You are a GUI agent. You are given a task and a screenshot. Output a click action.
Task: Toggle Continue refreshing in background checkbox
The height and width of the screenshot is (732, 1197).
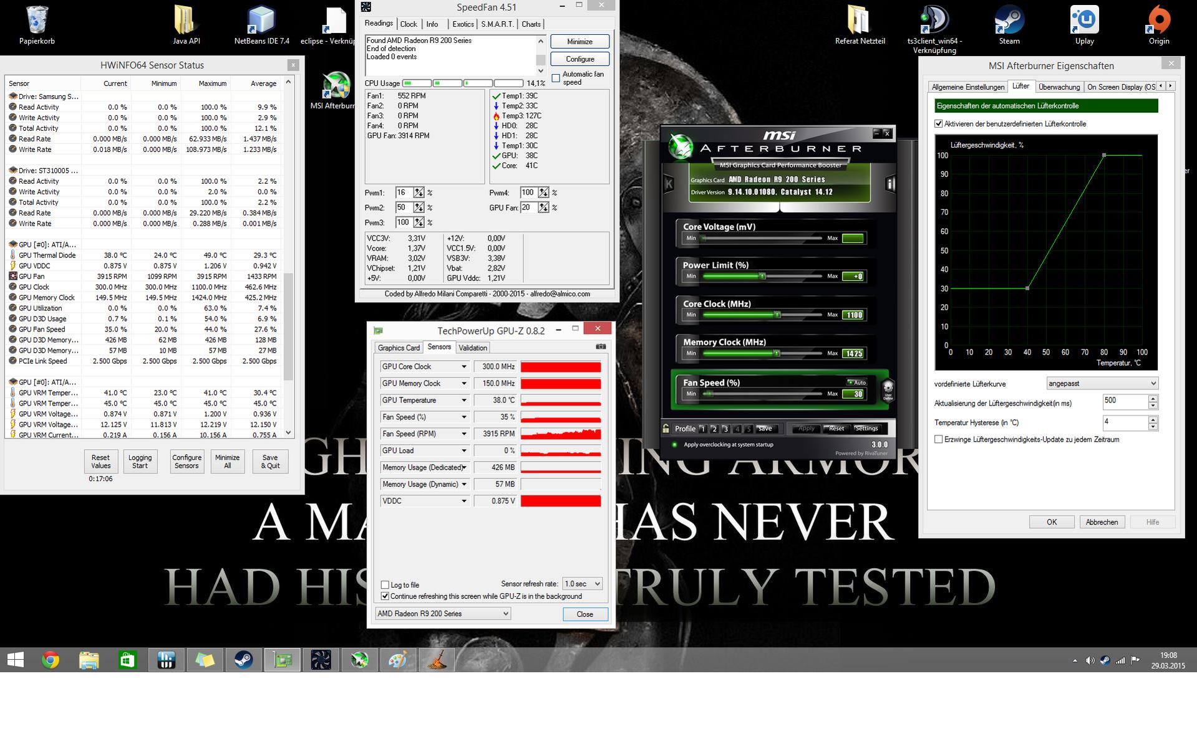coord(385,596)
